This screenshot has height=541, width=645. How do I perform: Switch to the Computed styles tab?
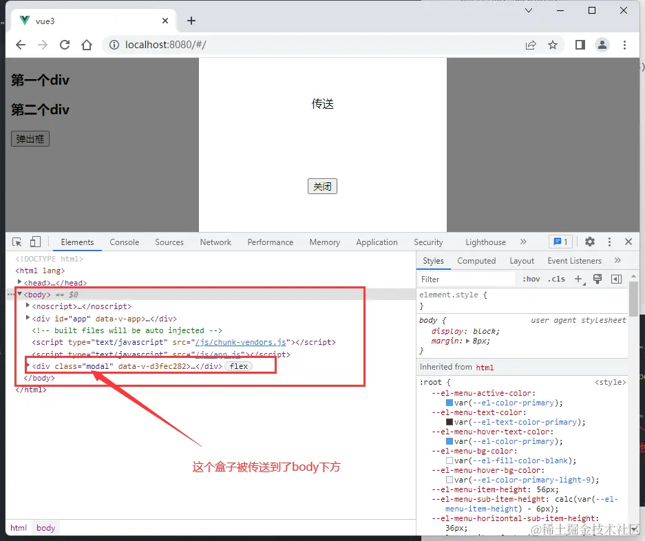click(476, 260)
